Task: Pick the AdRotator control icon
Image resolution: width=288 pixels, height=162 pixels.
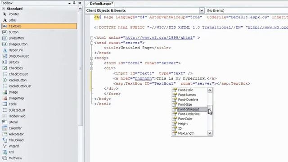Action: (5, 134)
